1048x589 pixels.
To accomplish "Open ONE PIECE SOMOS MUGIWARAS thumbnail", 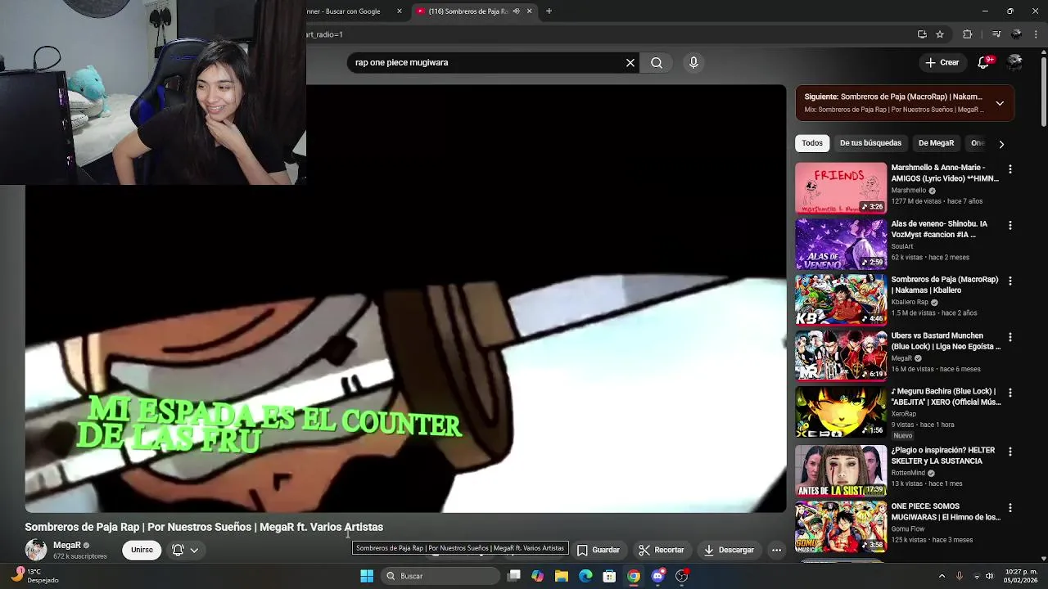I will 841,527.
